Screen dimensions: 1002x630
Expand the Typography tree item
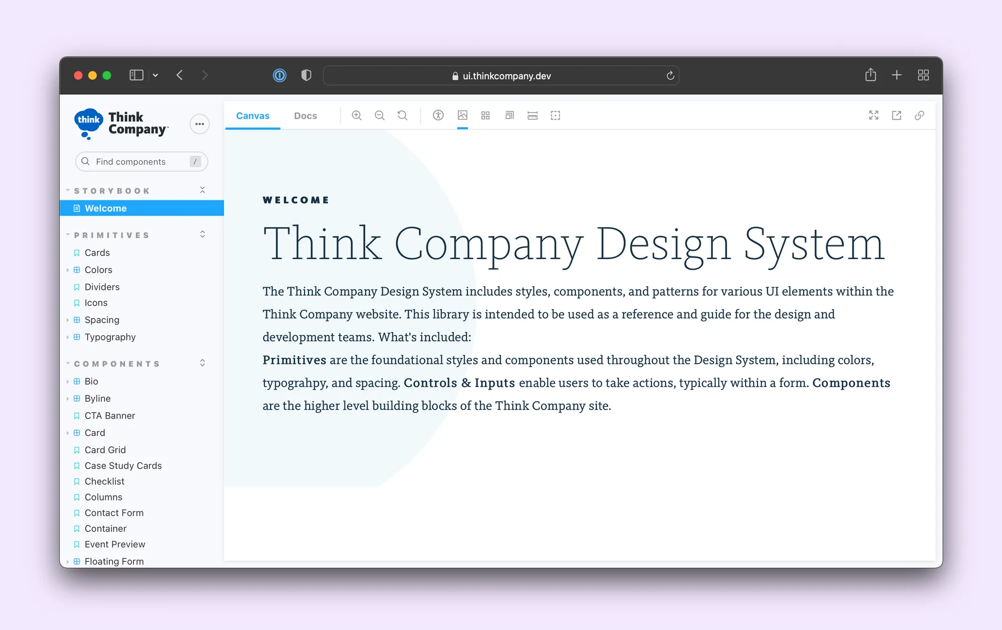(x=110, y=337)
